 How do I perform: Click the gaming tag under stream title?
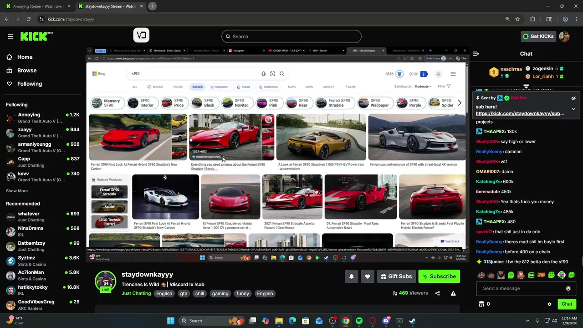(x=220, y=294)
